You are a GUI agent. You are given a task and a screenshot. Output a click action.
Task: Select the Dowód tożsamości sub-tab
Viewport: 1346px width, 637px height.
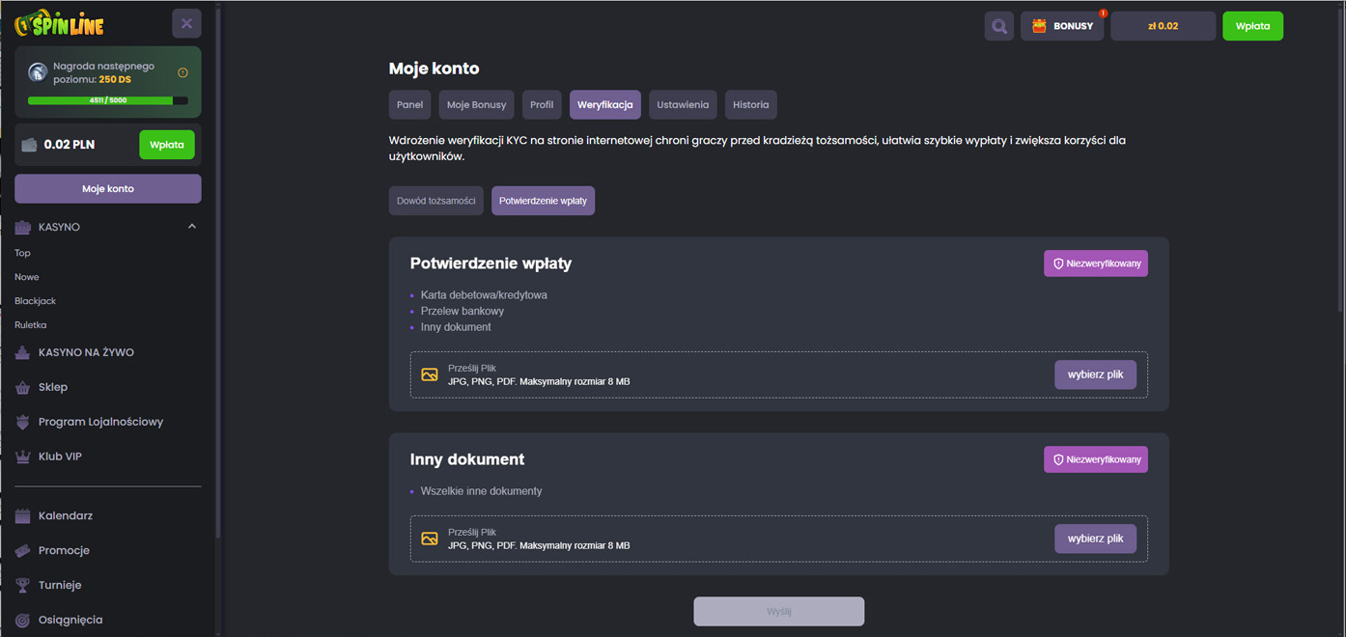435,201
